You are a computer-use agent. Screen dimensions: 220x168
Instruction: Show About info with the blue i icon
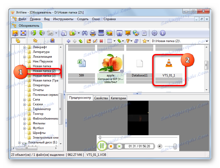pyautogui.click(x=163, y=33)
